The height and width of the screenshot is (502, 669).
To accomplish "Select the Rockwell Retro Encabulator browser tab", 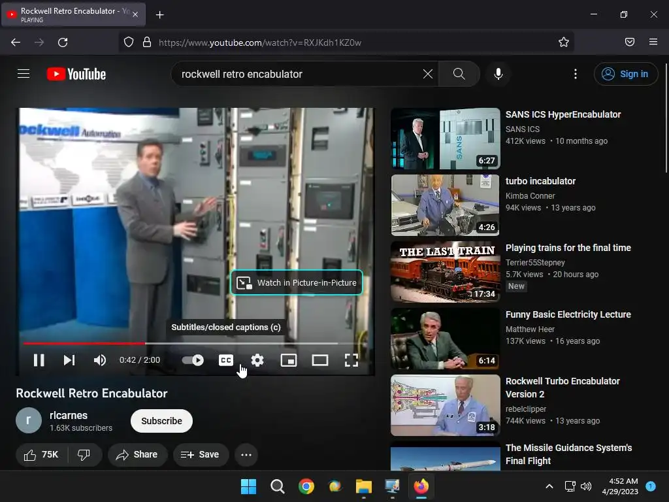I will pos(73,14).
